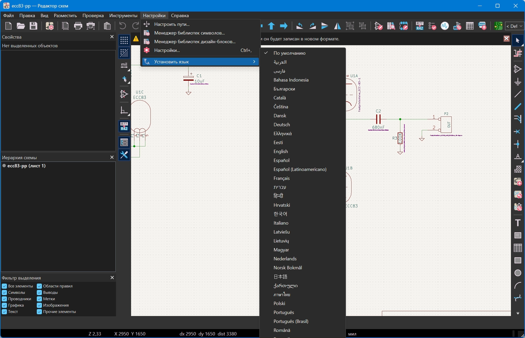Toggle grid display in left toolbar

[x=124, y=40]
